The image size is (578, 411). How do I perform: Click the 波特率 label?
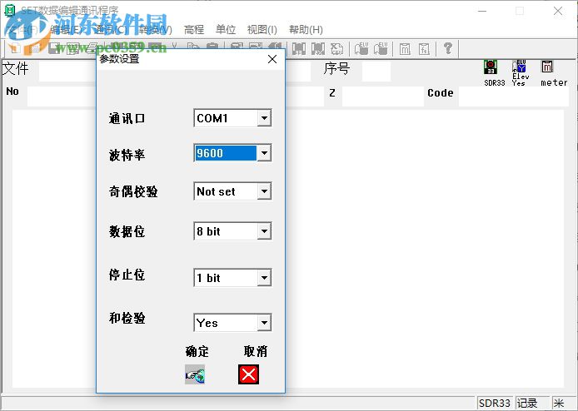[127, 155]
